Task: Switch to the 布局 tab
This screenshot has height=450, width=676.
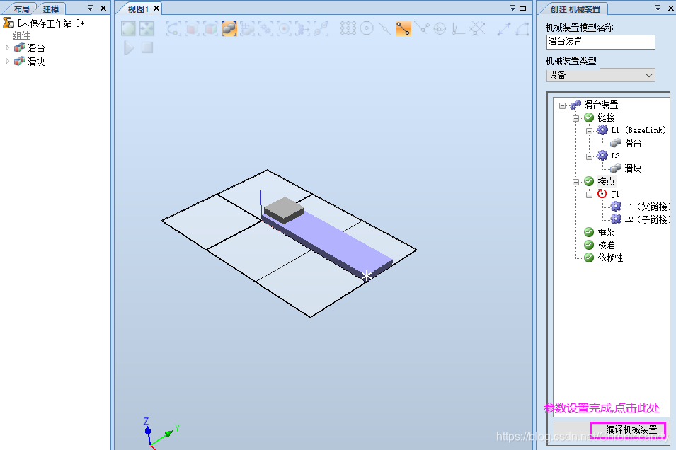Action: click(x=21, y=8)
